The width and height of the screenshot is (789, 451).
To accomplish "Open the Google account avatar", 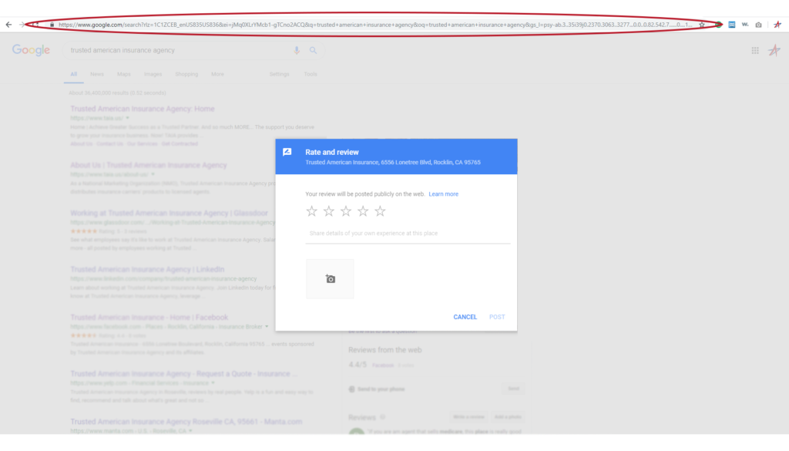I will (x=774, y=50).
